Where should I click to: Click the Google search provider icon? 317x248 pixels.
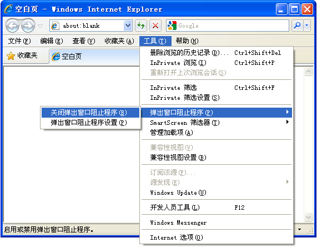172,26
